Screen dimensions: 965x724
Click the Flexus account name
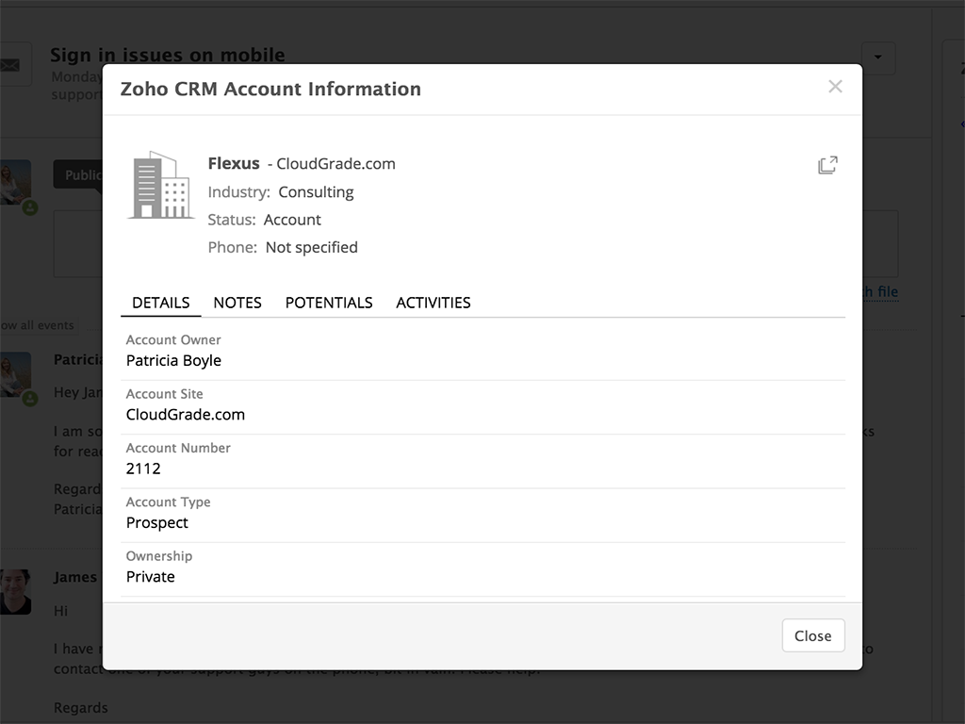click(x=234, y=164)
